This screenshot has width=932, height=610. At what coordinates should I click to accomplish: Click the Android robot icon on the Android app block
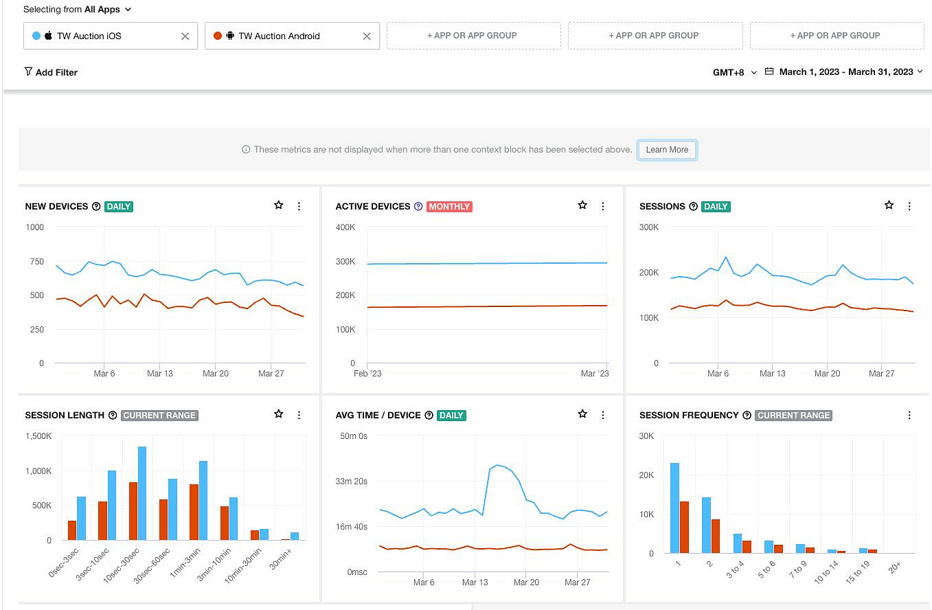230,36
